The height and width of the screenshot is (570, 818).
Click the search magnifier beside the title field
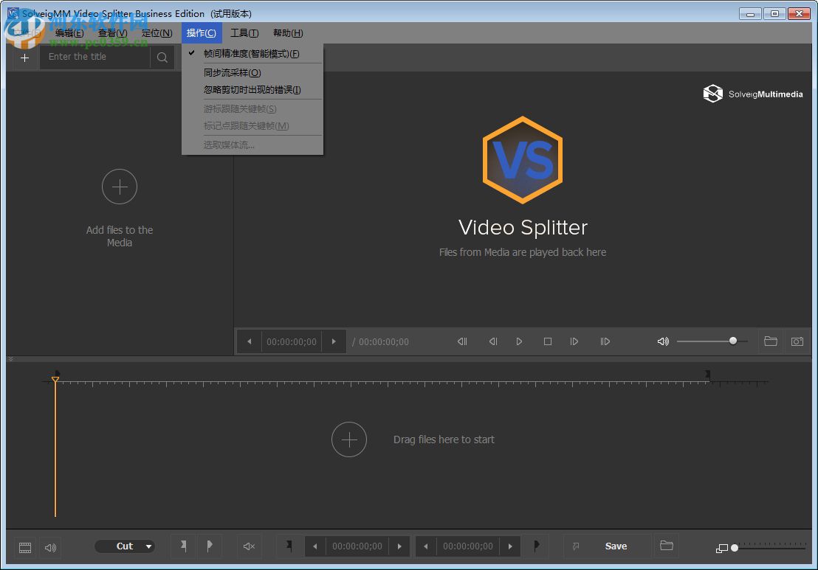coord(162,57)
